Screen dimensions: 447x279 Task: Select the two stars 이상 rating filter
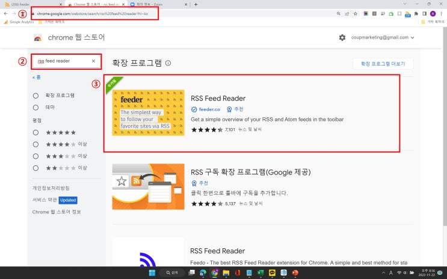pyautogui.click(x=35, y=168)
